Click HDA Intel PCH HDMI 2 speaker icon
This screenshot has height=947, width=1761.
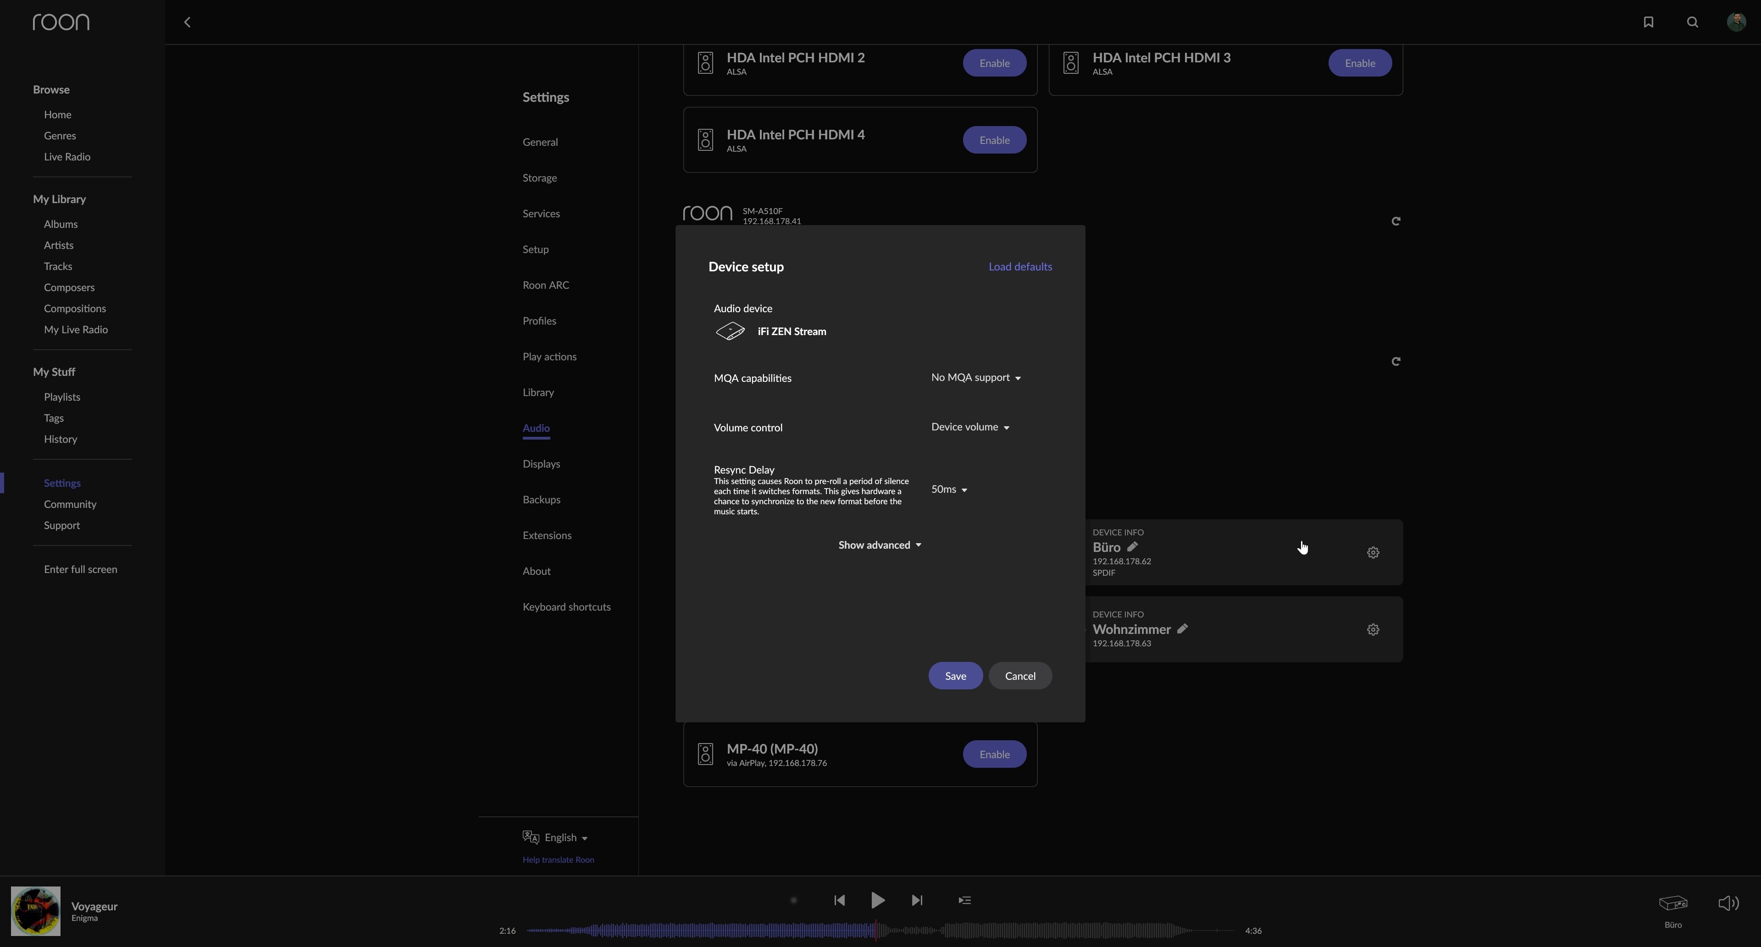pos(705,63)
